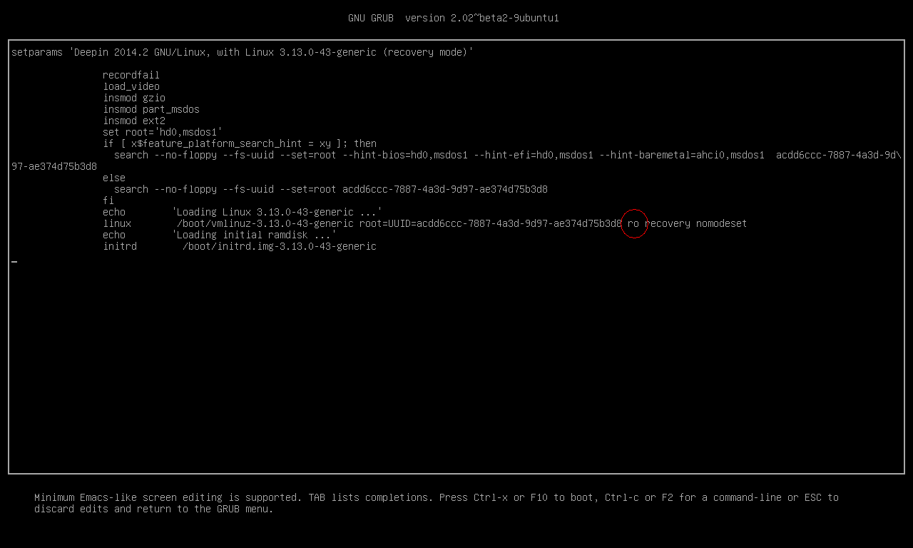This screenshot has height=548, width=913.
Task: Click the 'load_video' line
Action: tap(131, 86)
